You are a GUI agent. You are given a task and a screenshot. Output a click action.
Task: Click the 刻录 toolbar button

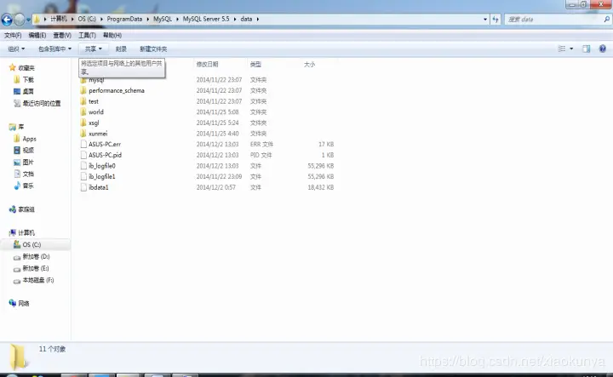(121, 49)
